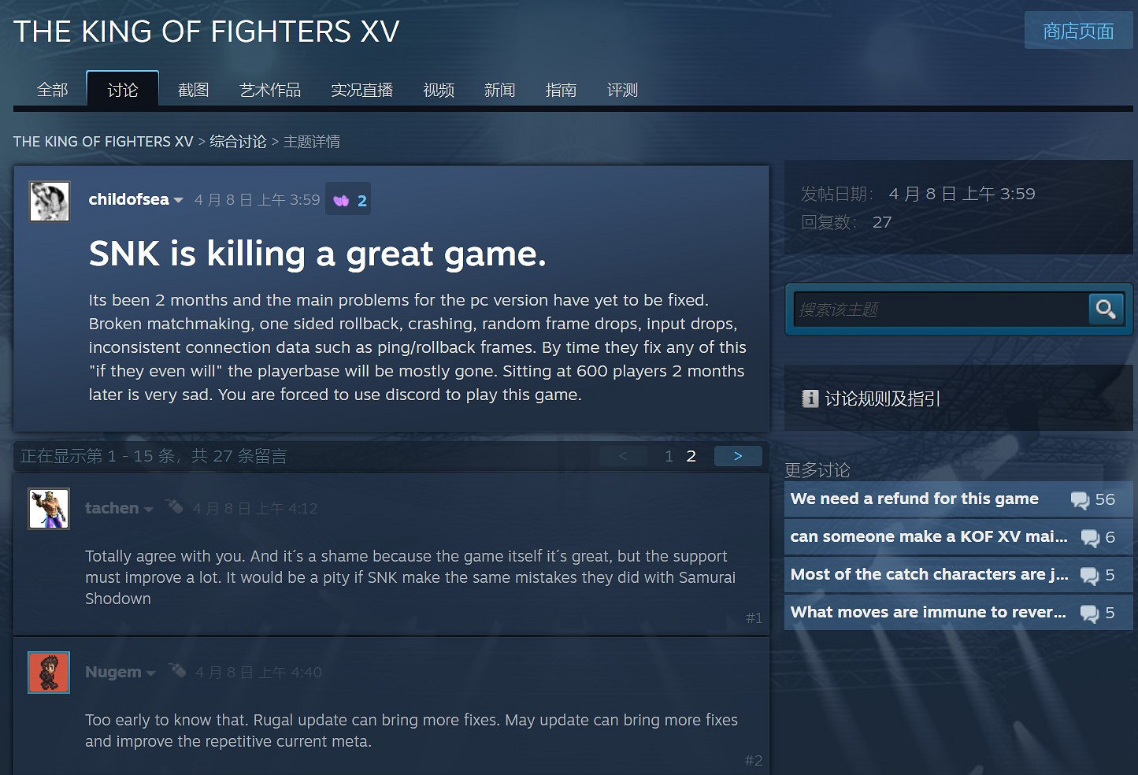Viewport: 1138px width, 775px height.
Task: Expand the dropdown arrow beside Nugem
Action: click(x=150, y=673)
